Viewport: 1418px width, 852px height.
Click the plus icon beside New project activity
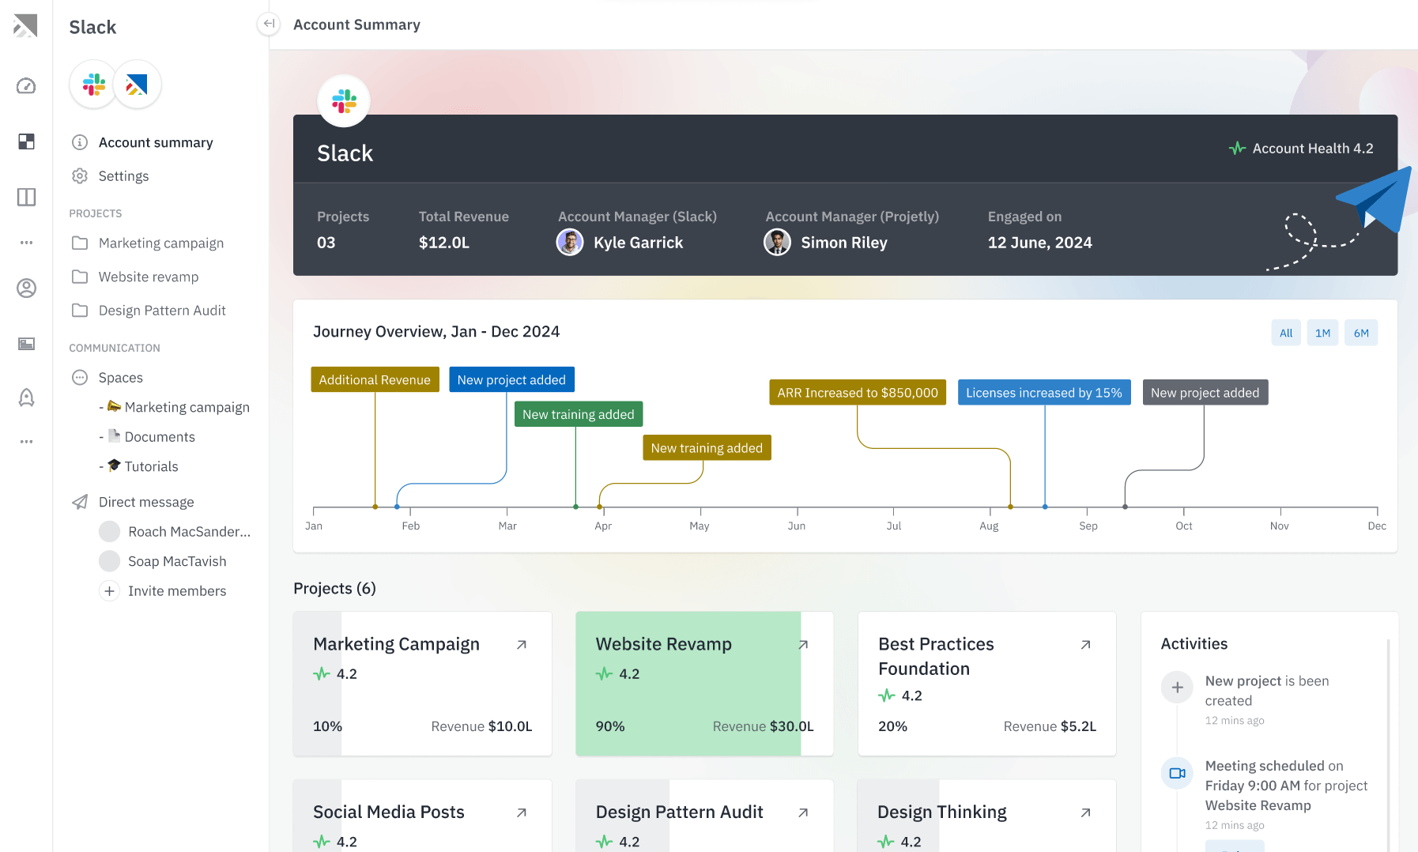(x=1177, y=688)
